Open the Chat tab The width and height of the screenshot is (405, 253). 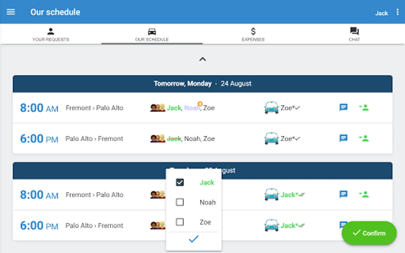[x=354, y=34]
